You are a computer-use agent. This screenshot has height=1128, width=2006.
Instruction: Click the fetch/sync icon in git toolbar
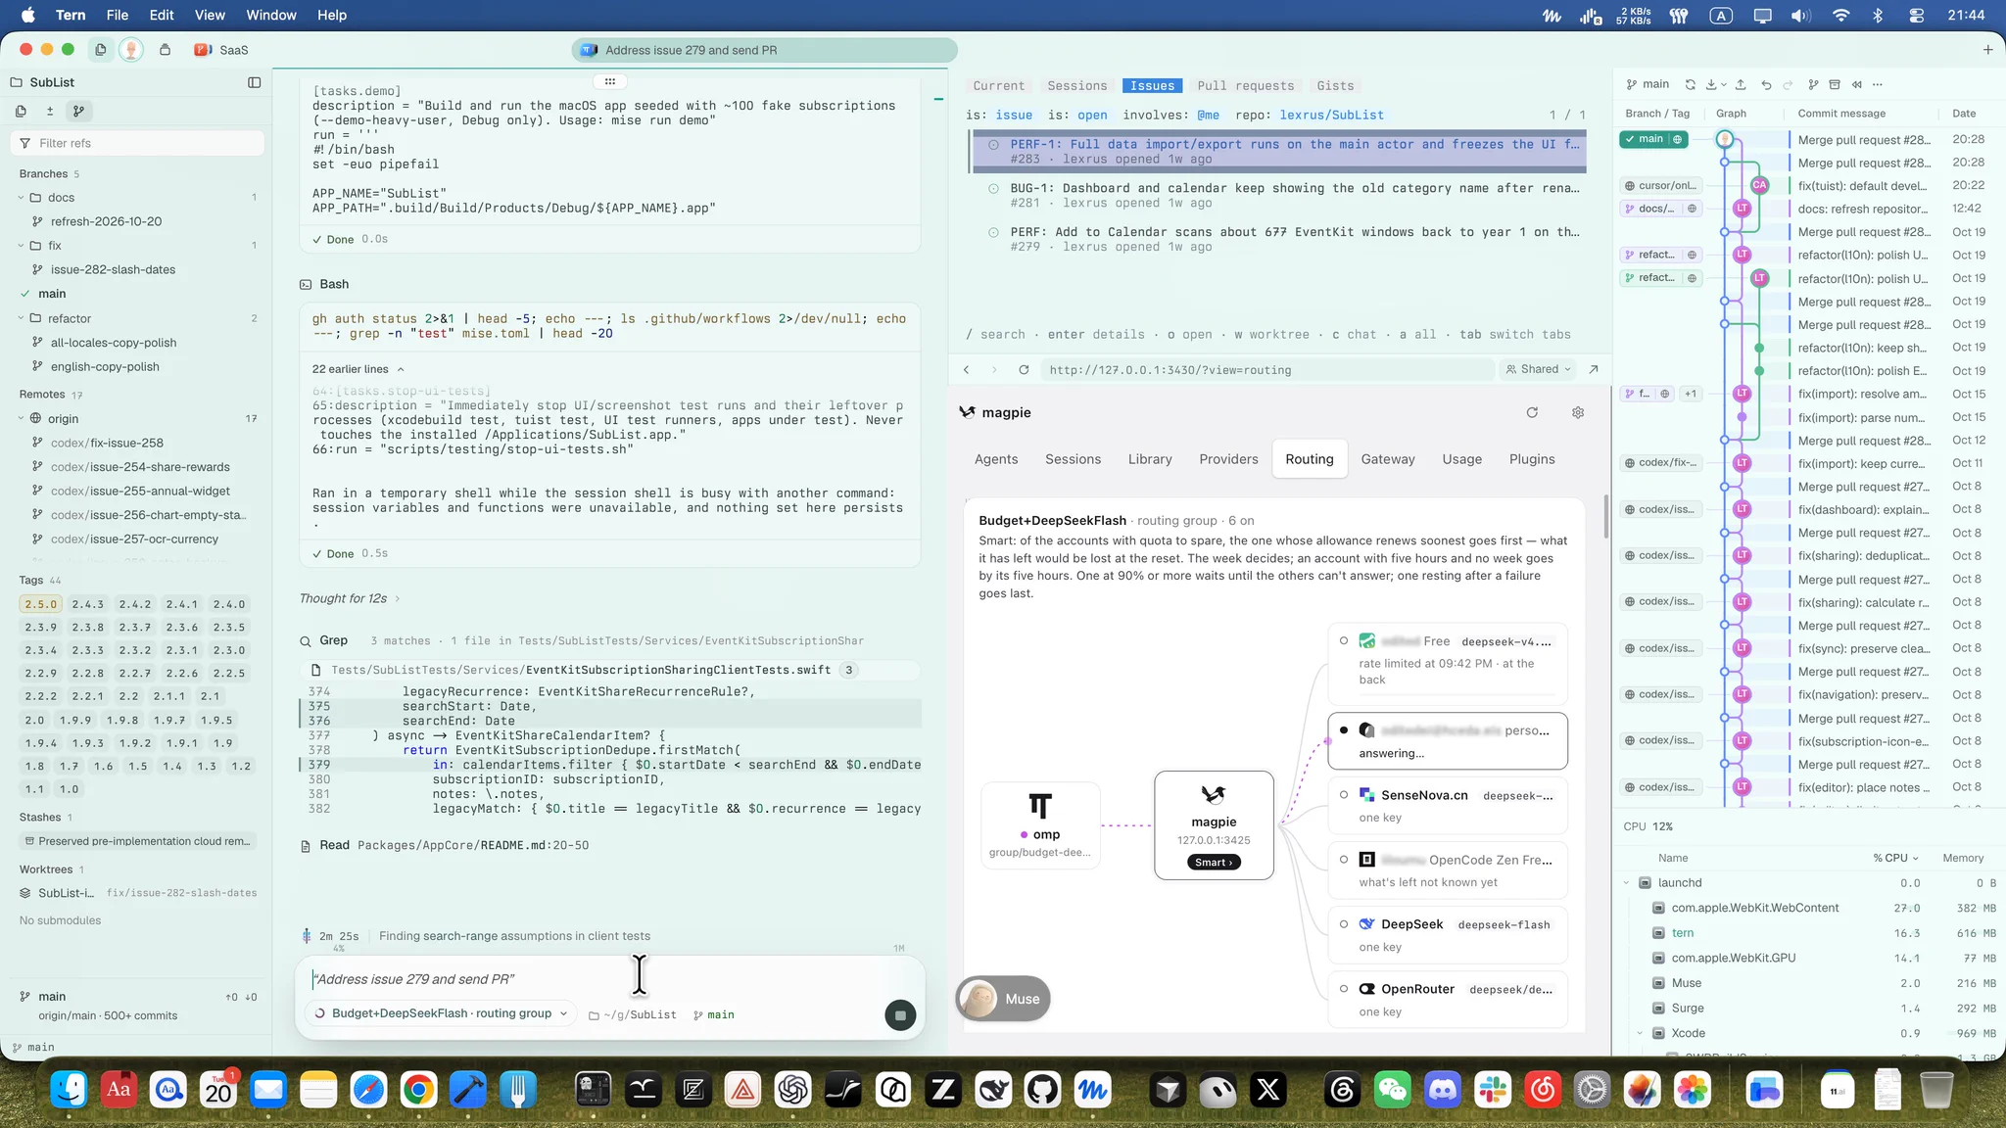pos(1690,84)
